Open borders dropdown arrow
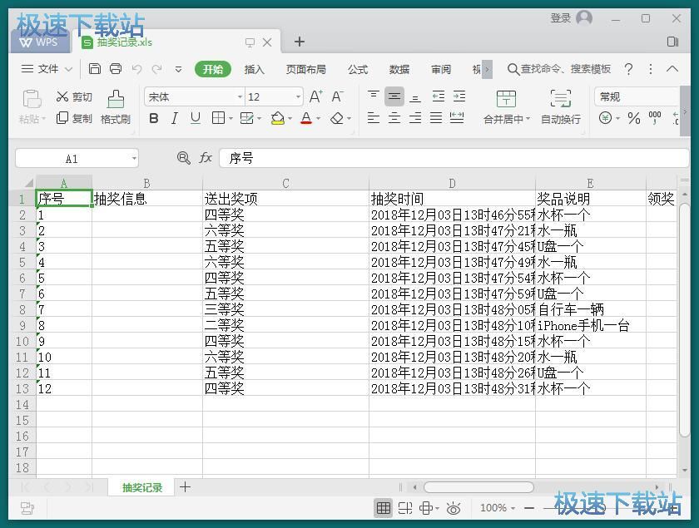The width and height of the screenshot is (699, 528). coord(231,119)
